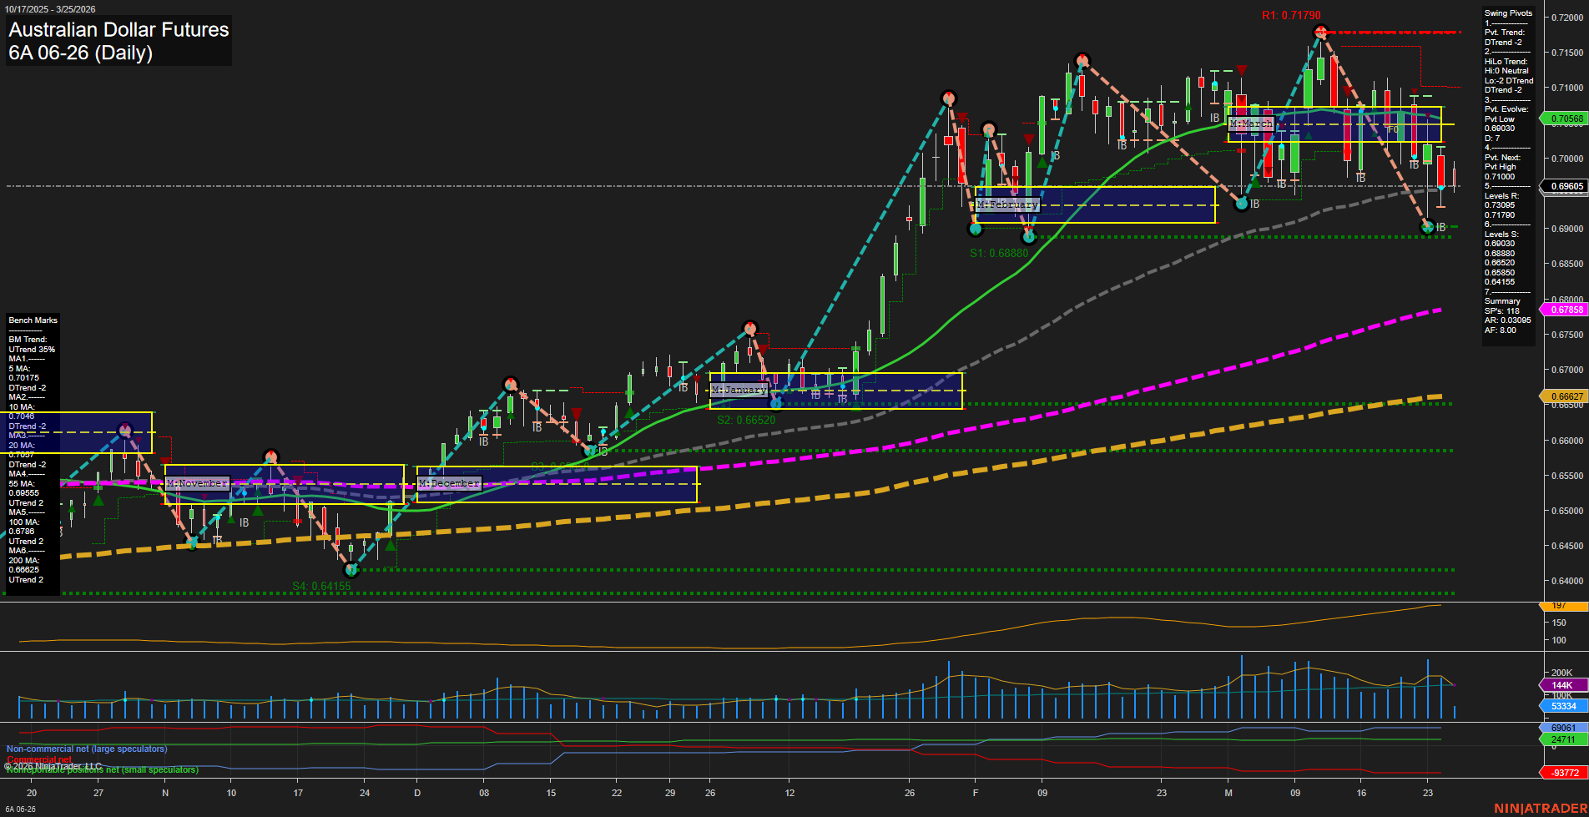Click the © 2026 NinjaTrader, LLC notice
This screenshot has height=817, width=1589.
53,766
